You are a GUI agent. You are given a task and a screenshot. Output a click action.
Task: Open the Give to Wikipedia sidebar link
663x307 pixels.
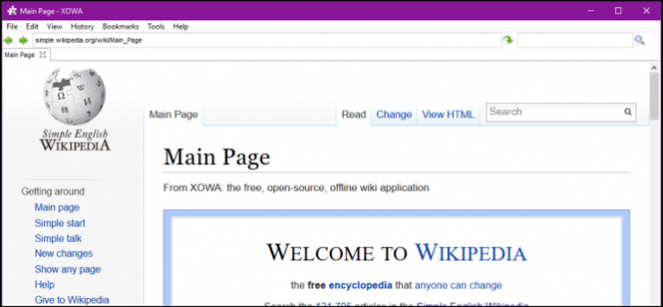pyautogui.click(x=72, y=300)
